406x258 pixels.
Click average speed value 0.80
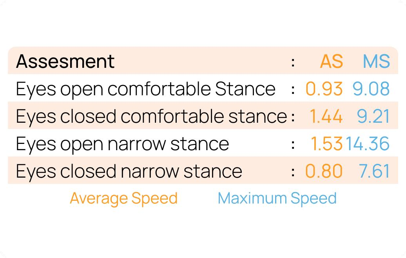click(324, 171)
